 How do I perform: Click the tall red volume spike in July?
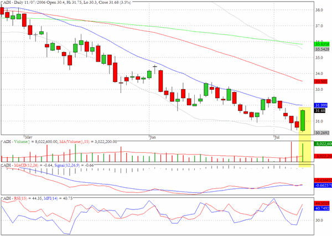[x=292, y=152]
